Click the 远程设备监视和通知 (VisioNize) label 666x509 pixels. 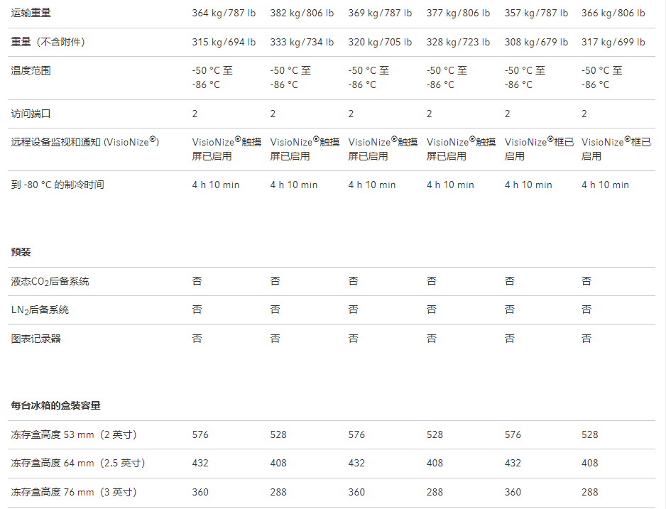click(x=84, y=142)
